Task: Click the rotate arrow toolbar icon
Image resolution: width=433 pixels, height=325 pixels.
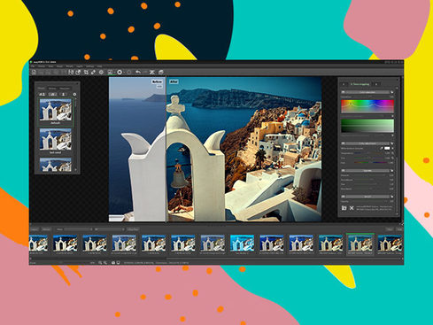Action: (x=78, y=72)
